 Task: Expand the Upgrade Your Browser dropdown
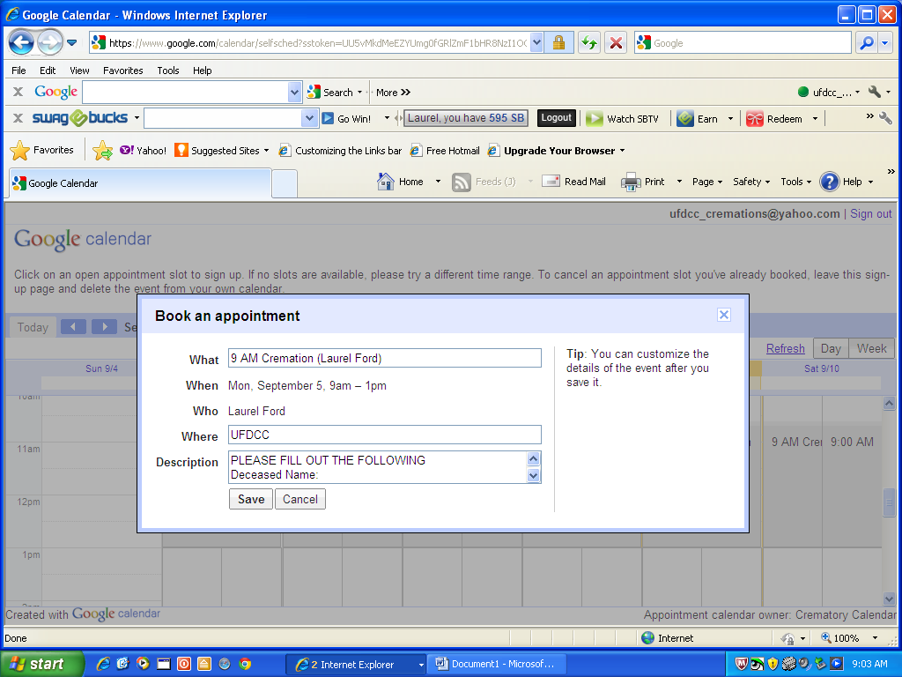point(622,151)
